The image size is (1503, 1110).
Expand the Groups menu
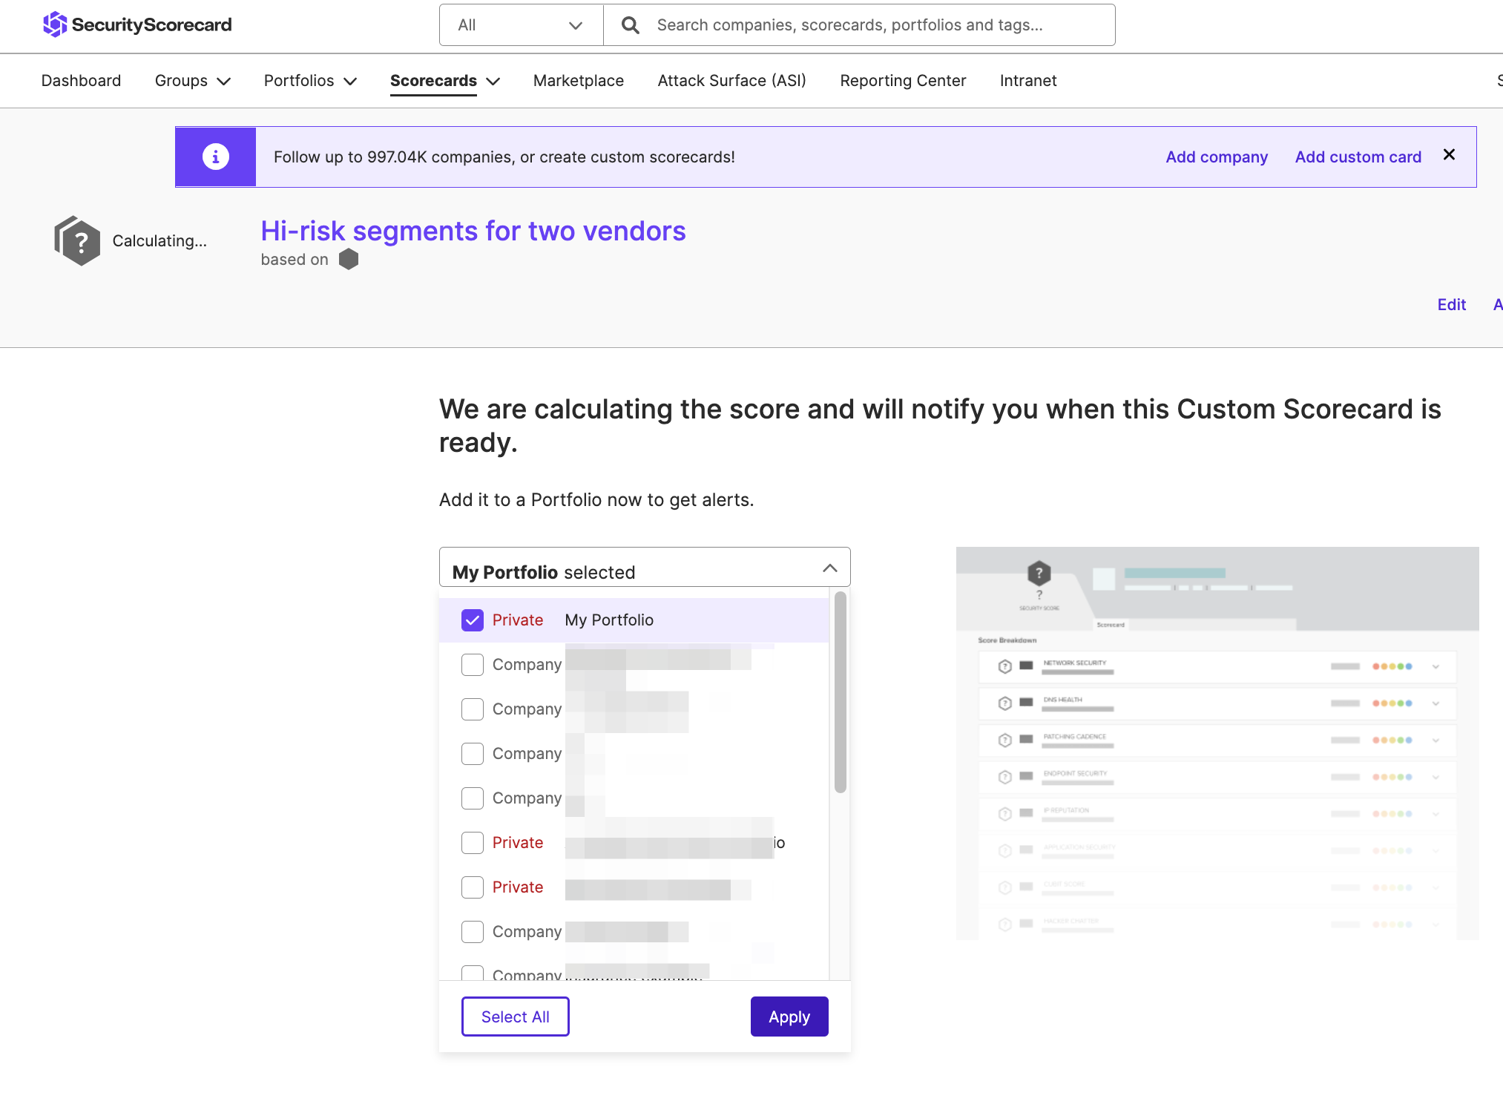point(193,81)
